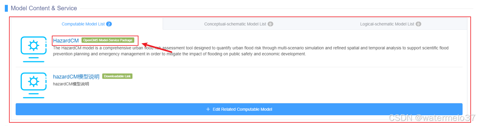Click the Model Content & Service heading
Viewport: 477px width, 126px height.
(44, 8)
